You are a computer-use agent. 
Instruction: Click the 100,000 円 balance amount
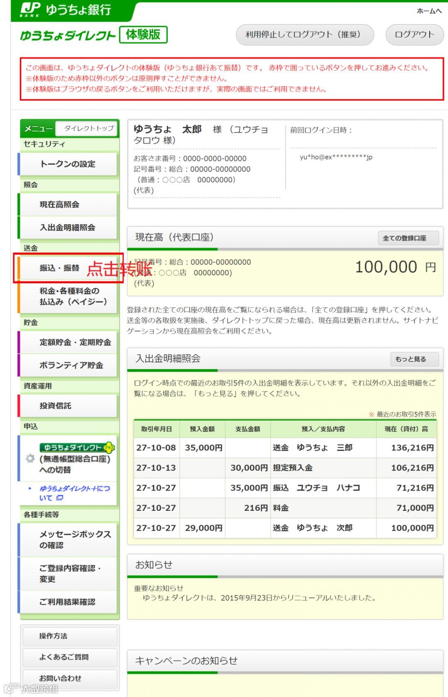[x=395, y=267]
